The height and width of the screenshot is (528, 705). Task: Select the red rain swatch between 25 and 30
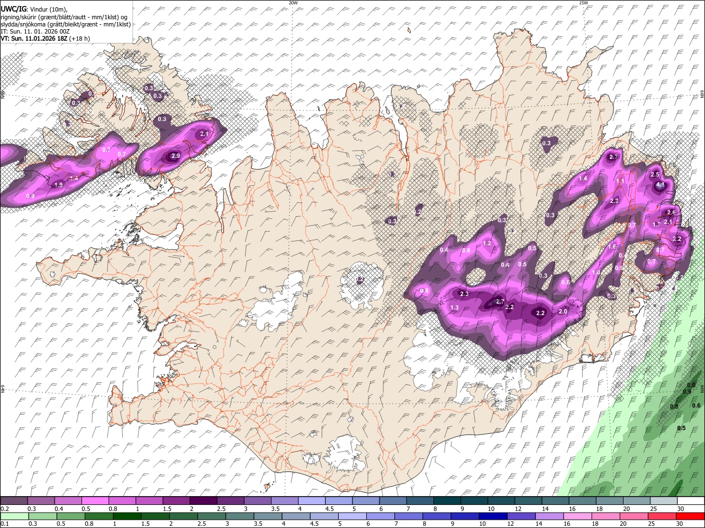pyautogui.click(x=661, y=516)
